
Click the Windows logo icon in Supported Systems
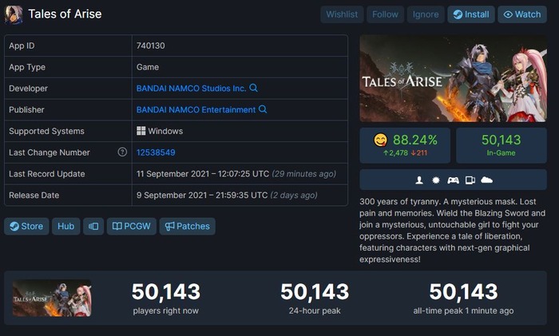[141, 131]
